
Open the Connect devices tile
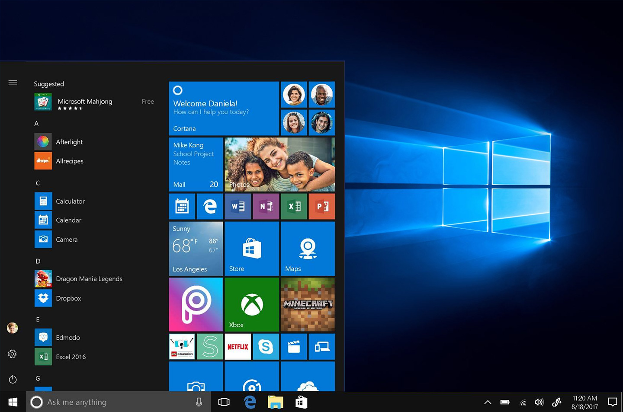pos(322,346)
